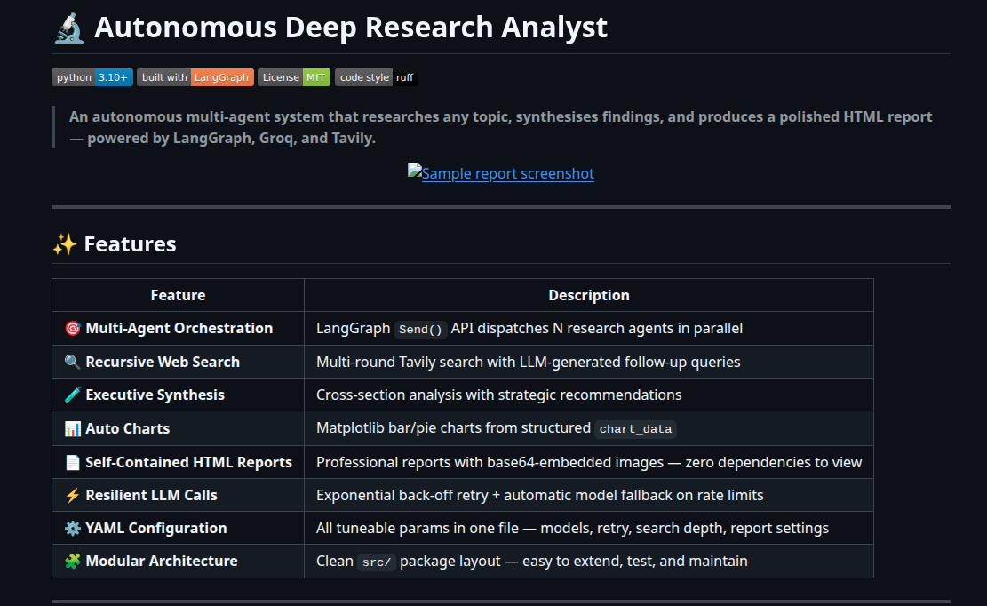
Task: Click the Description column header
Action: pos(588,295)
